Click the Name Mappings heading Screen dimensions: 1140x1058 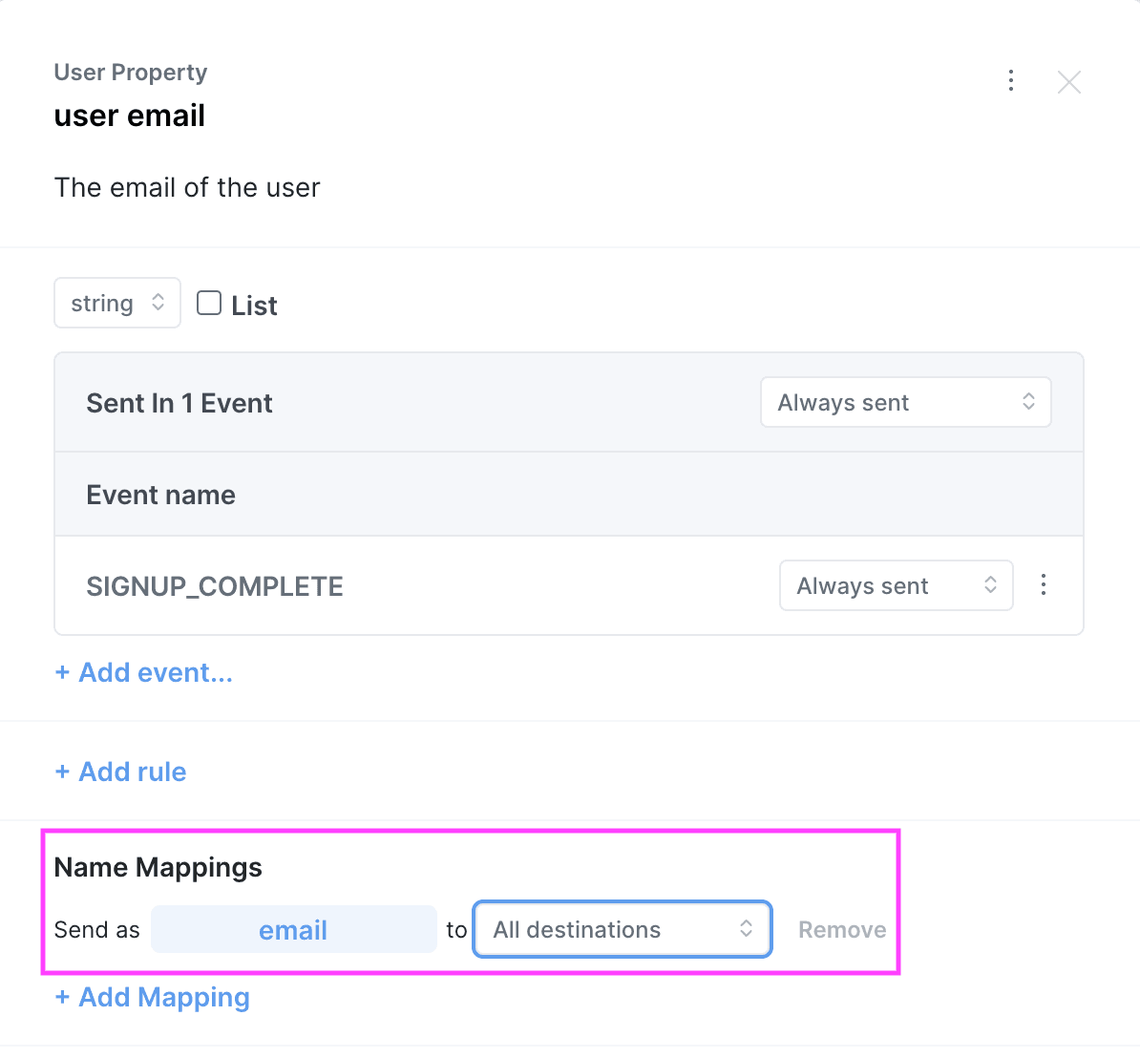click(x=158, y=867)
